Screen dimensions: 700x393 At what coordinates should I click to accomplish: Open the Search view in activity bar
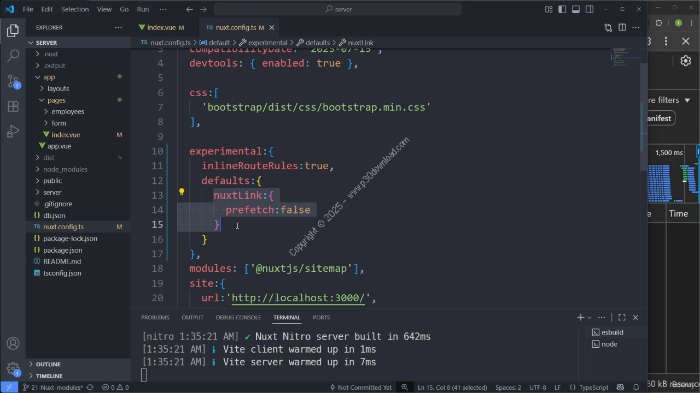13,55
